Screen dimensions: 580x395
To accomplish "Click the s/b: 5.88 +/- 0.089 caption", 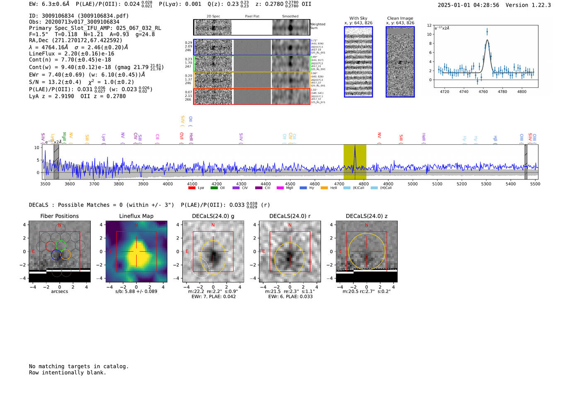I will 136,291.
